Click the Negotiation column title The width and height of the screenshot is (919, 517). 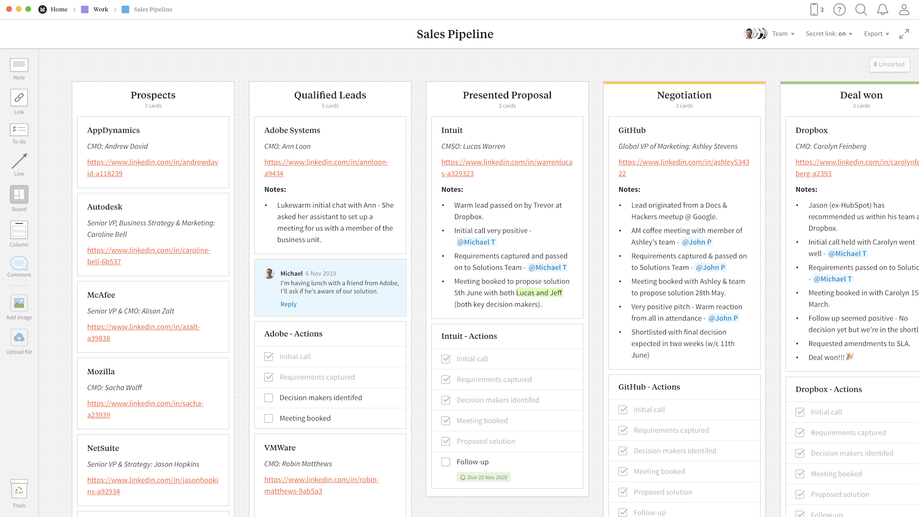pos(684,95)
